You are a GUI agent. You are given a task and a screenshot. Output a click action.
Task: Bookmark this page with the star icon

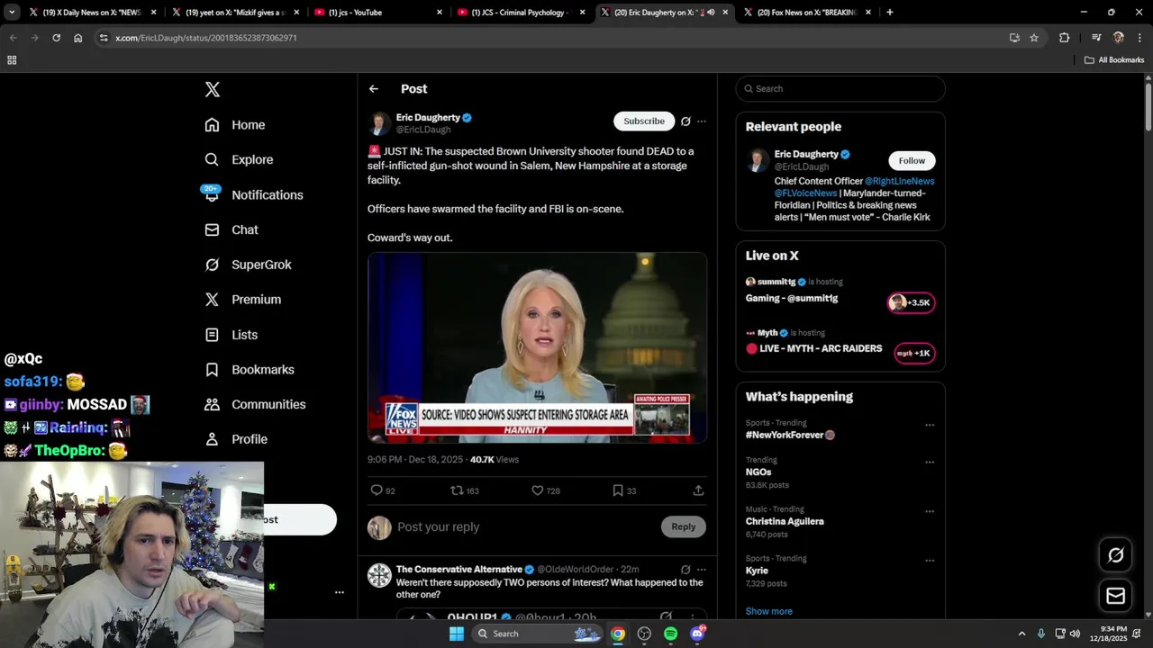pyautogui.click(x=1034, y=38)
